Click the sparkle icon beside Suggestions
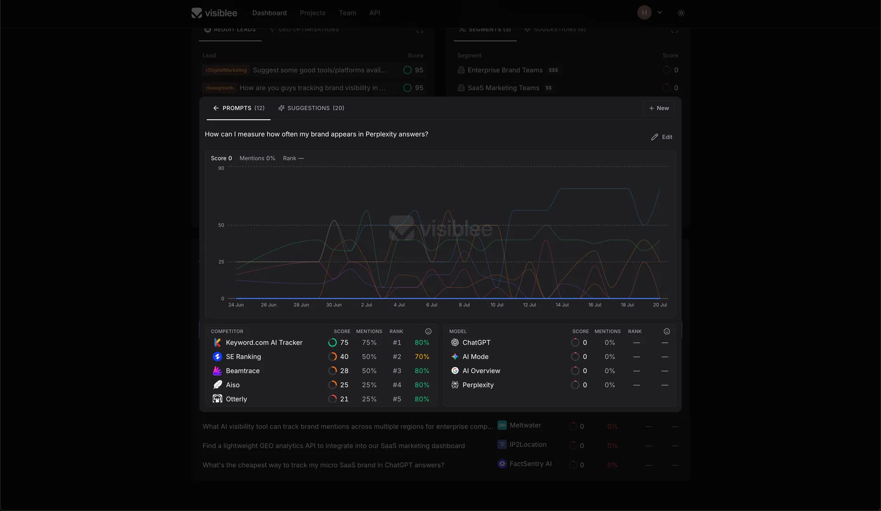Screen dimensions: 881x511 point(281,108)
